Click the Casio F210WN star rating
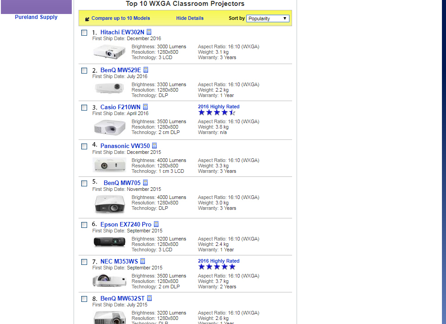Image resolution: width=446 pixels, height=324 pixels. 217,113
